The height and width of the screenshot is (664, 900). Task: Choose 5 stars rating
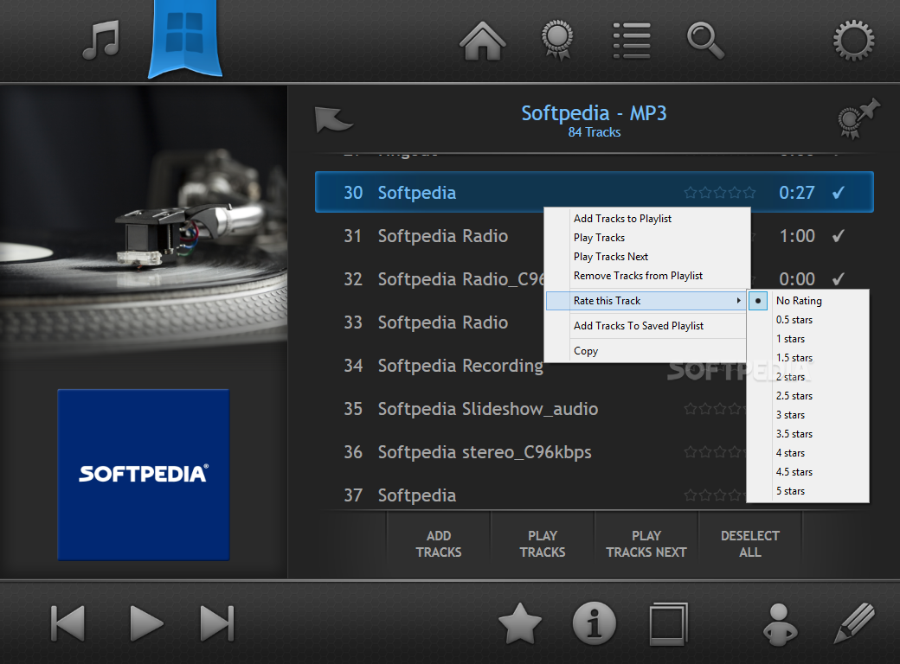click(808, 491)
